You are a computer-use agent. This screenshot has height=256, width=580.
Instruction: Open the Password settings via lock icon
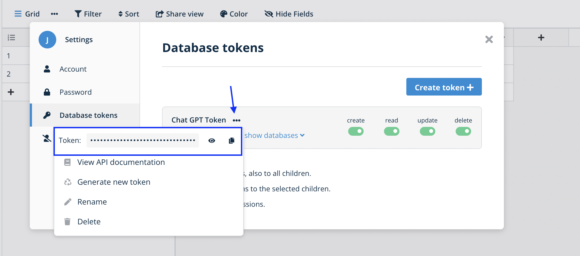pos(47,92)
